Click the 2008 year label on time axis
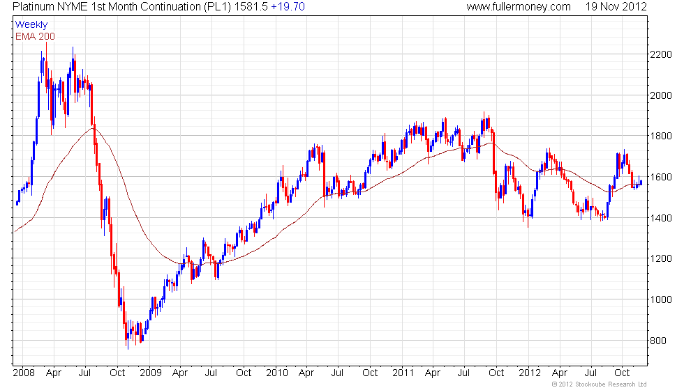 pyautogui.click(x=24, y=373)
